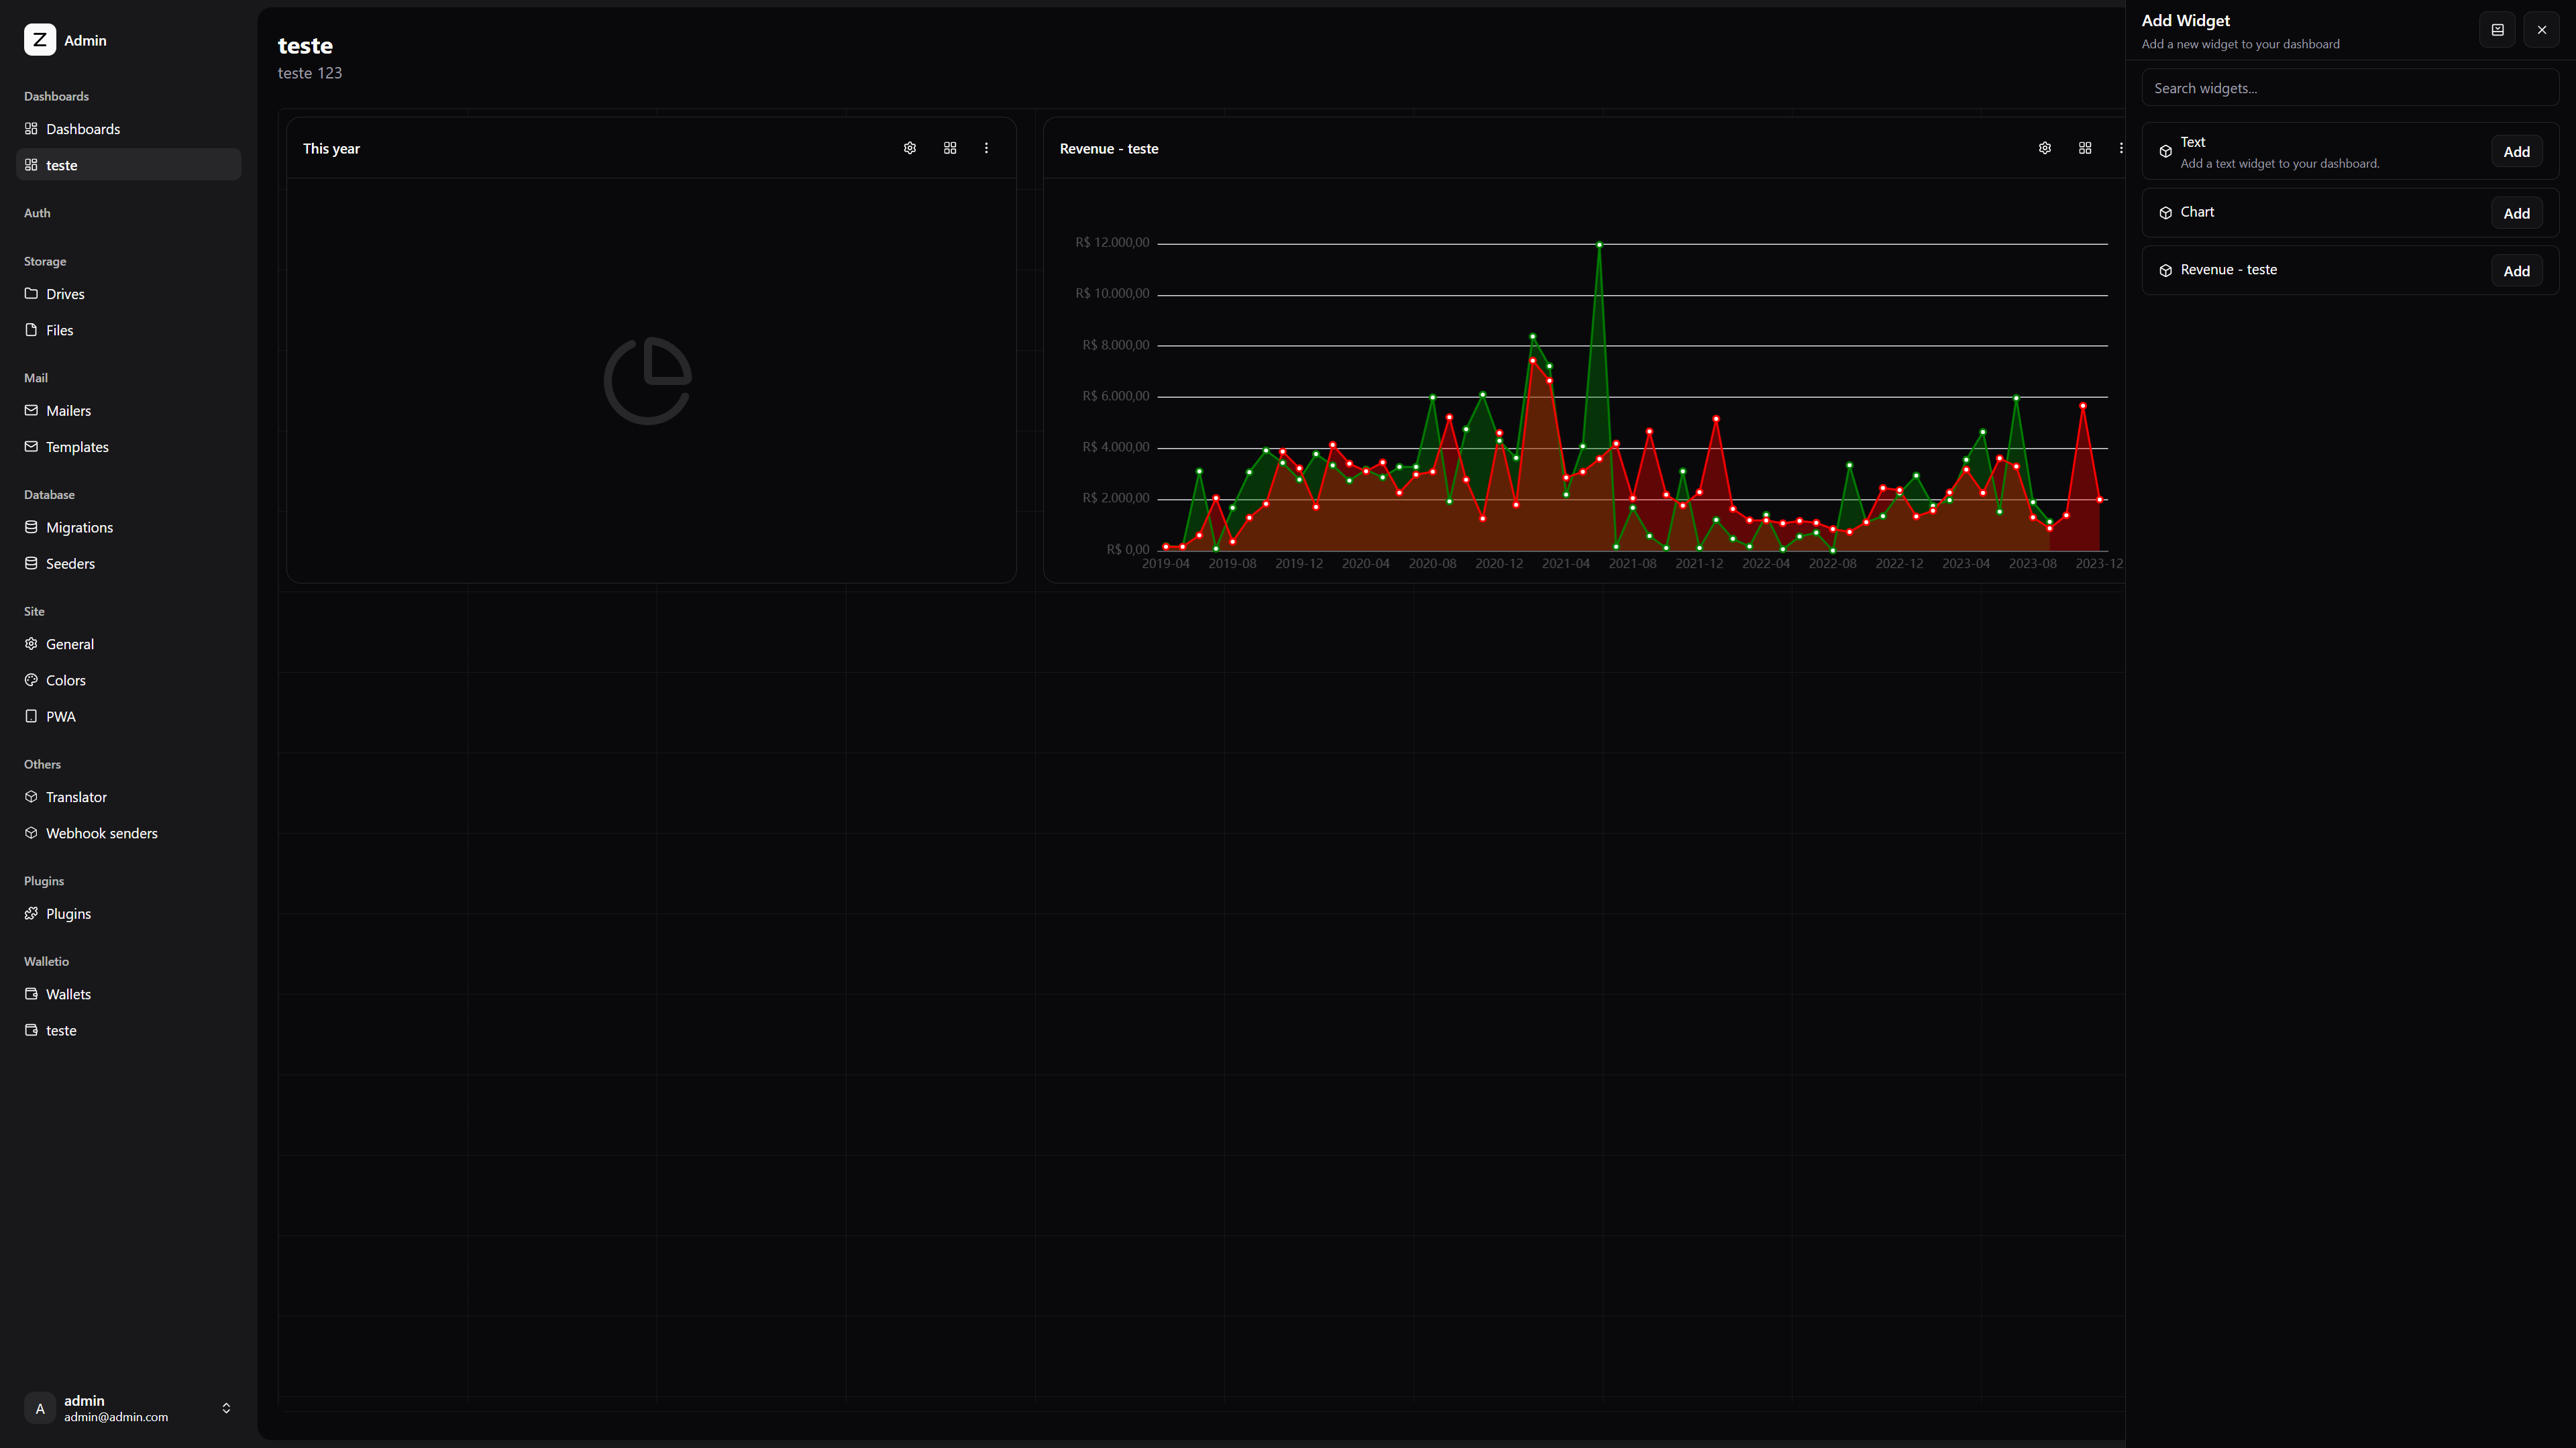Open settings gear on This year widget
2576x1448 pixels.
(910, 148)
